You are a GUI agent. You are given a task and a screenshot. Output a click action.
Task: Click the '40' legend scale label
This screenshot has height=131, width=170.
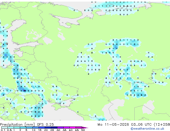(x=71, y=130)
